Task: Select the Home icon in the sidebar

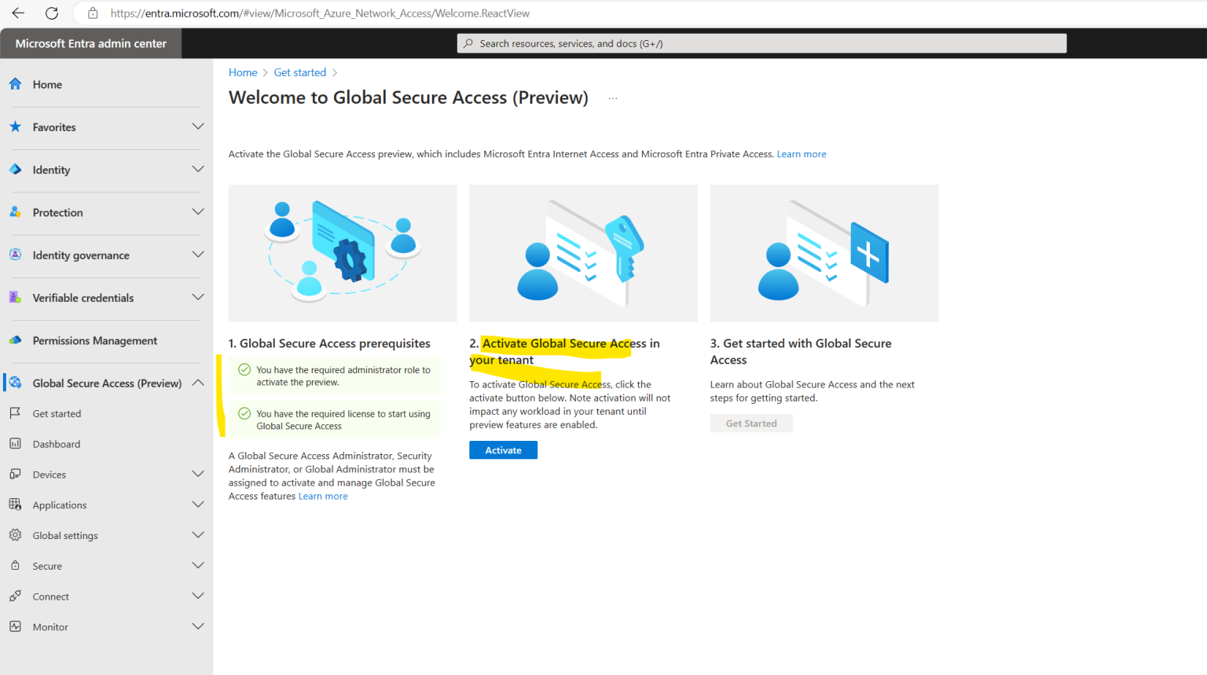Action: [x=15, y=84]
